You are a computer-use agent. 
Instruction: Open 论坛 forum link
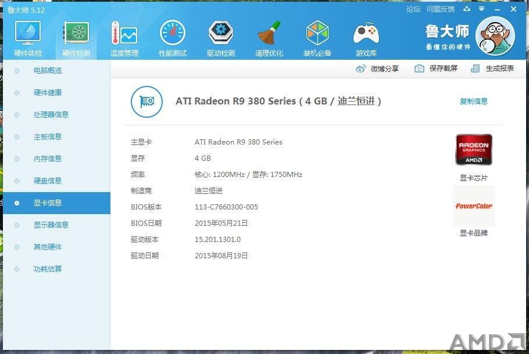click(x=413, y=9)
